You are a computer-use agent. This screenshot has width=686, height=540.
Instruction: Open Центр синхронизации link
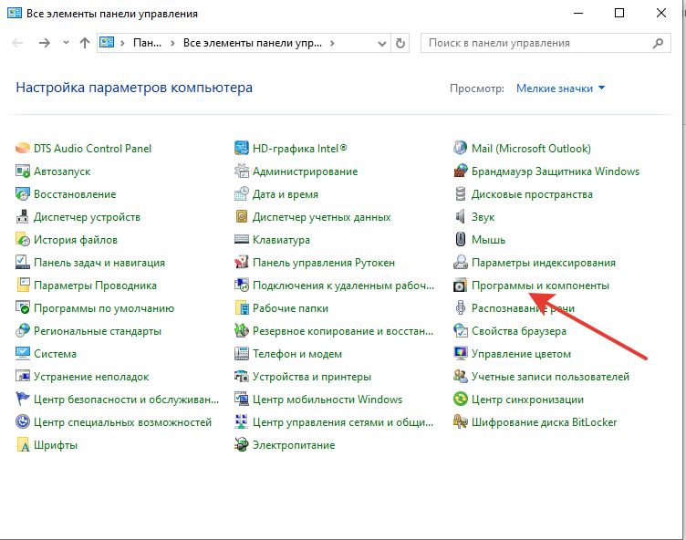pyautogui.click(x=527, y=400)
